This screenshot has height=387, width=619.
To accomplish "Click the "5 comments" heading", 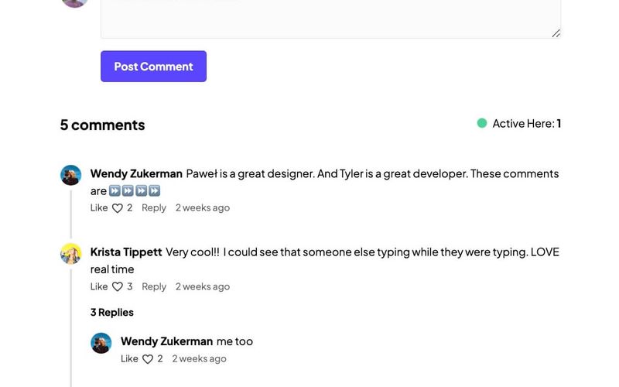I will pos(102,125).
